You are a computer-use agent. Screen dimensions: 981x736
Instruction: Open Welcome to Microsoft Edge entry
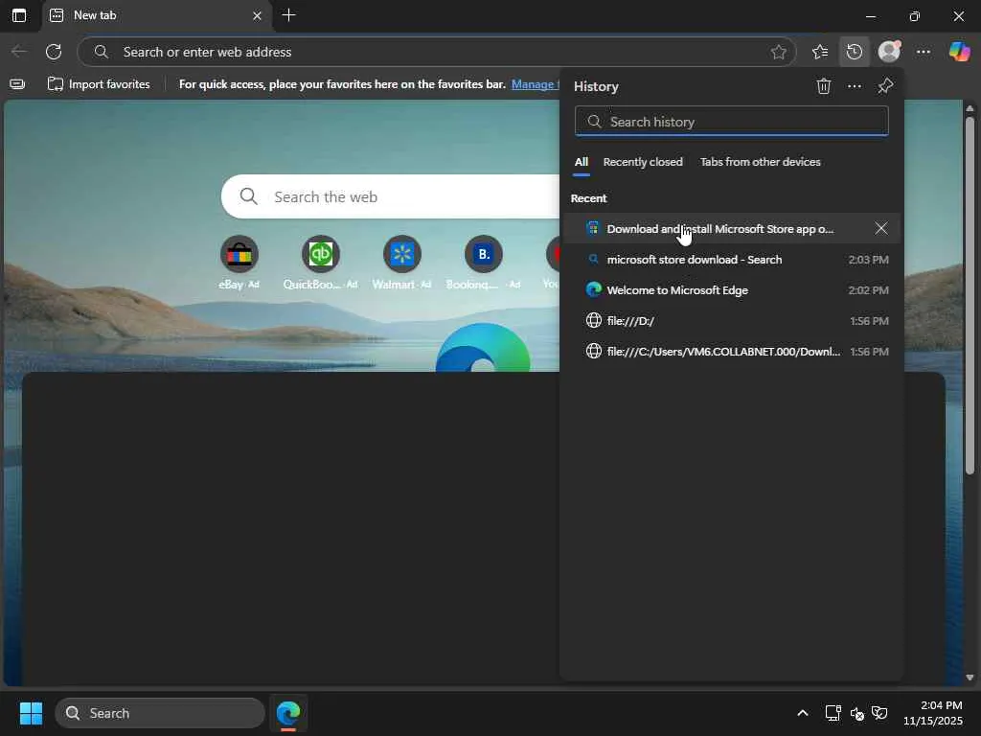point(731,289)
